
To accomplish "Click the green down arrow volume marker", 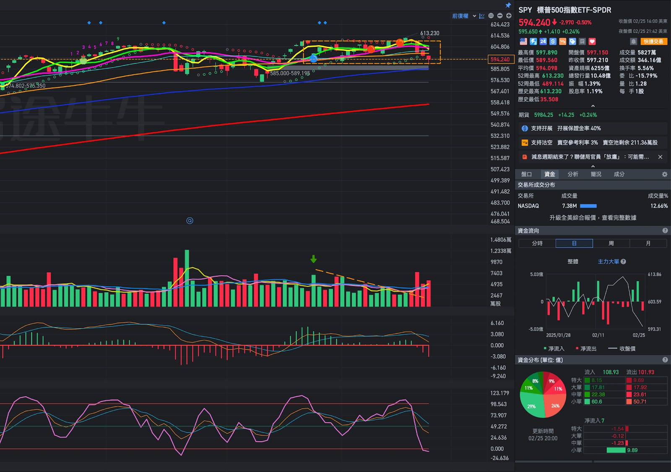I will [x=313, y=259].
